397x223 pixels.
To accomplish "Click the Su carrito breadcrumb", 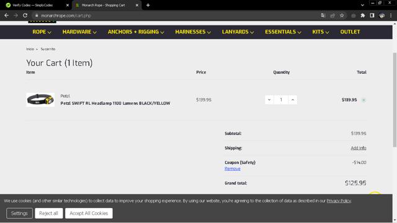I will tap(48, 49).
